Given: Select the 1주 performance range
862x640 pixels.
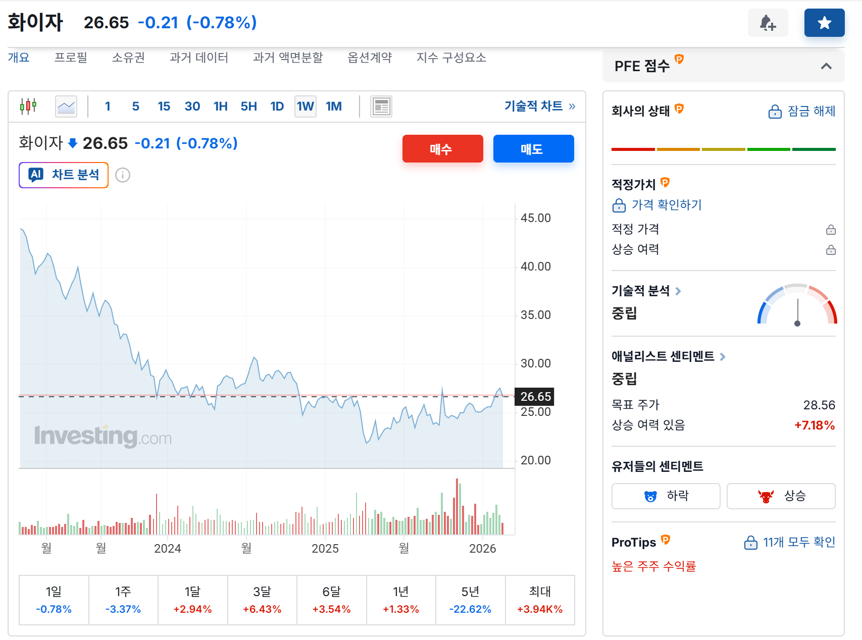Looking at the screenshot, I should pos(123,600).
